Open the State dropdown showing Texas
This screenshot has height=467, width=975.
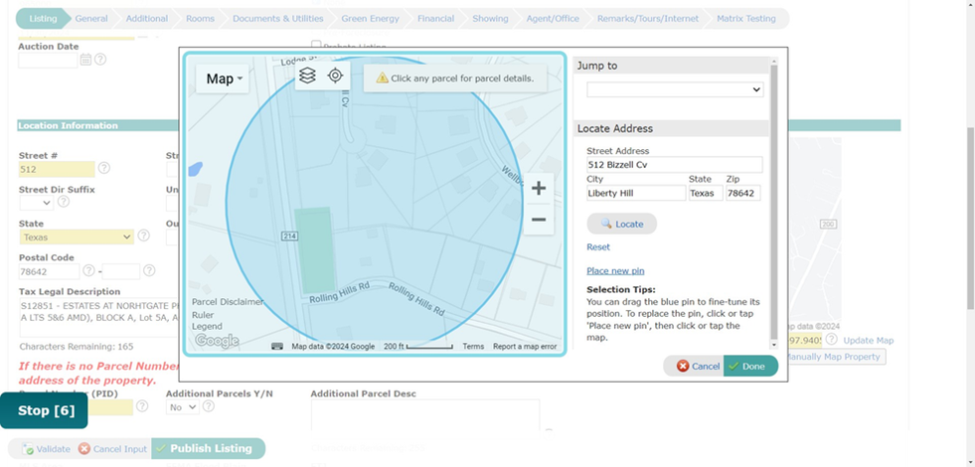[77, 236]
